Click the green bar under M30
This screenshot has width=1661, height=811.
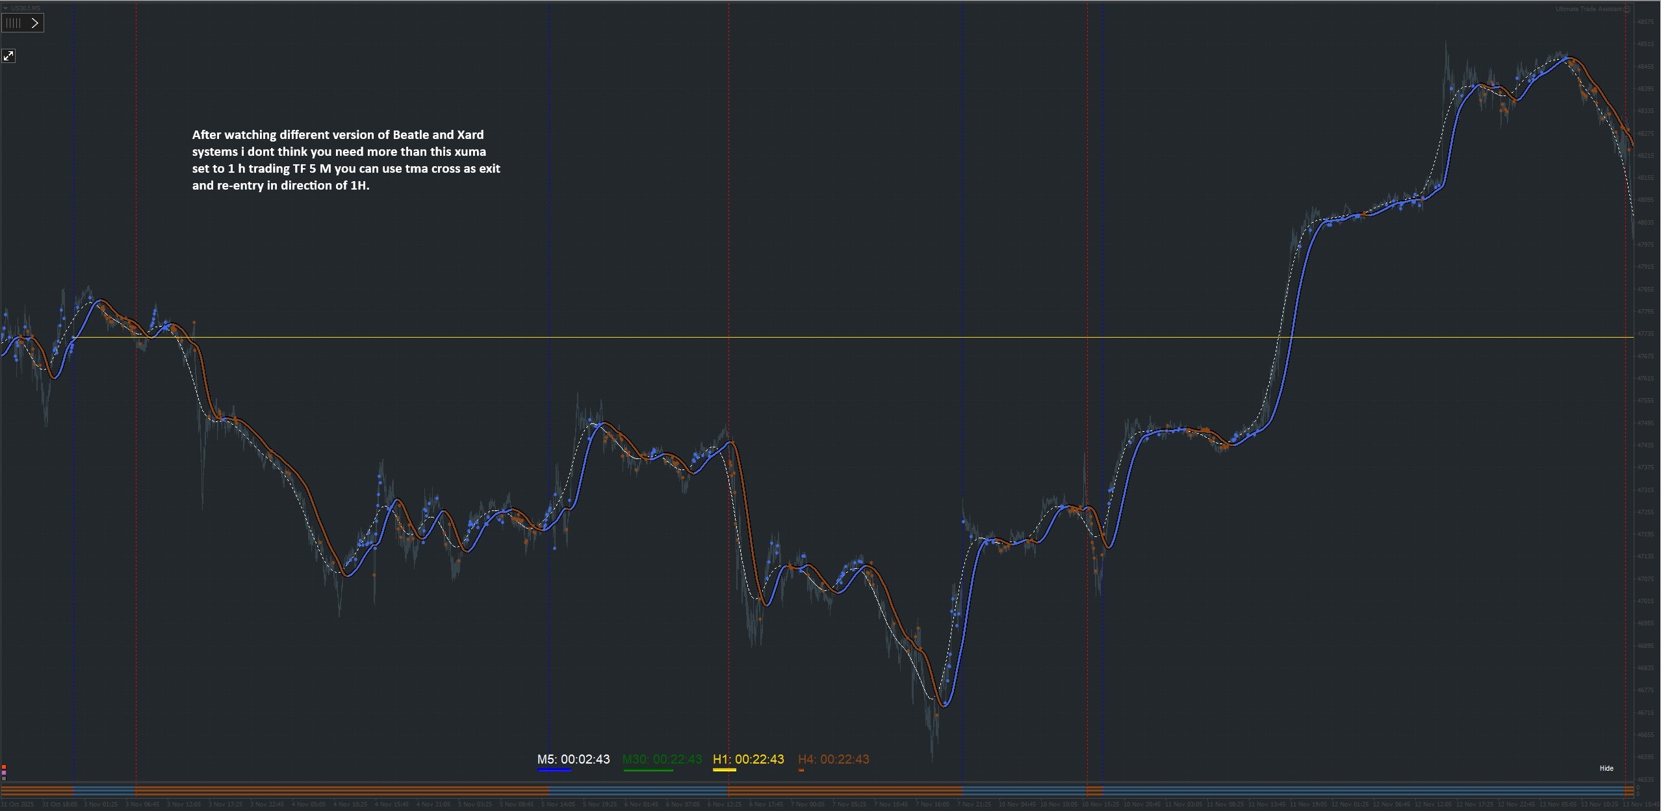tap(648, 770)
